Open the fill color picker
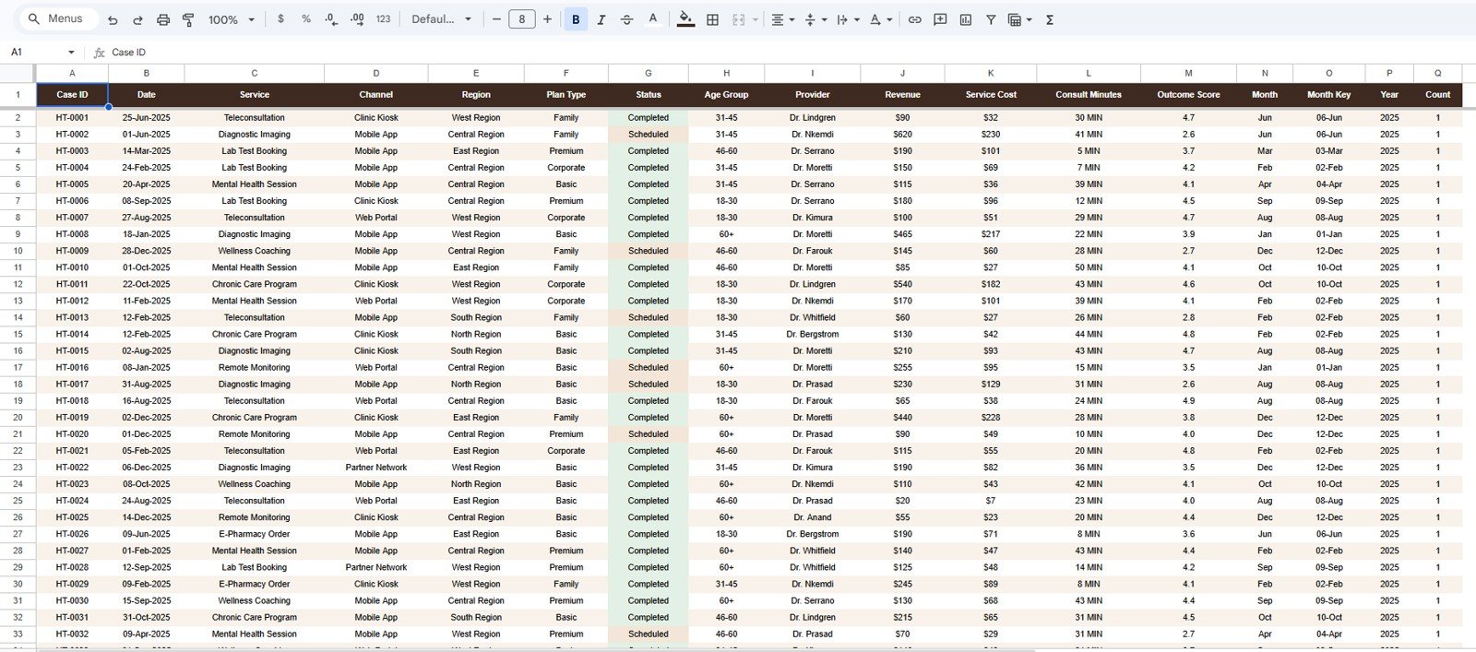This screenshot has height=652, width=1476. pos(685,19)
